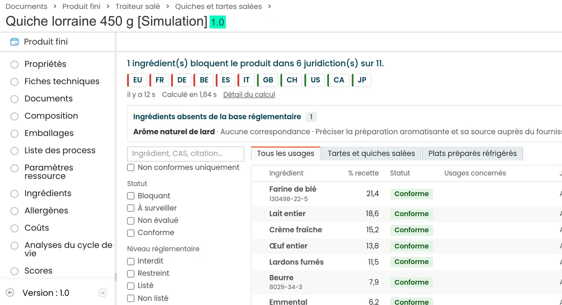
Task: Go to Liste des process
Action: point(60,150)
